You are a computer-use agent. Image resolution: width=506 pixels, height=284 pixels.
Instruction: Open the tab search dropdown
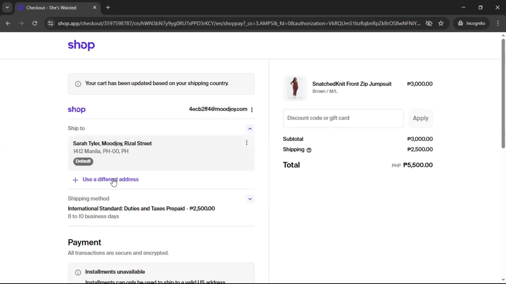pyautogui.click(x=7, y=7)
